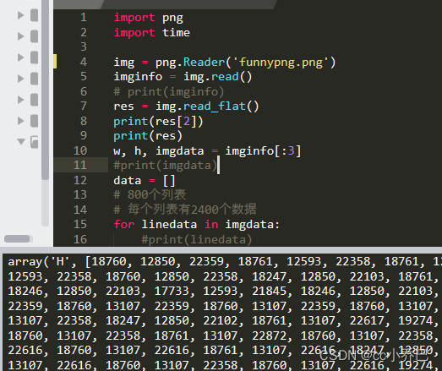Expand the second collapsed folder arrow in sidebar
442x371 pixels.
click(20, 36)
